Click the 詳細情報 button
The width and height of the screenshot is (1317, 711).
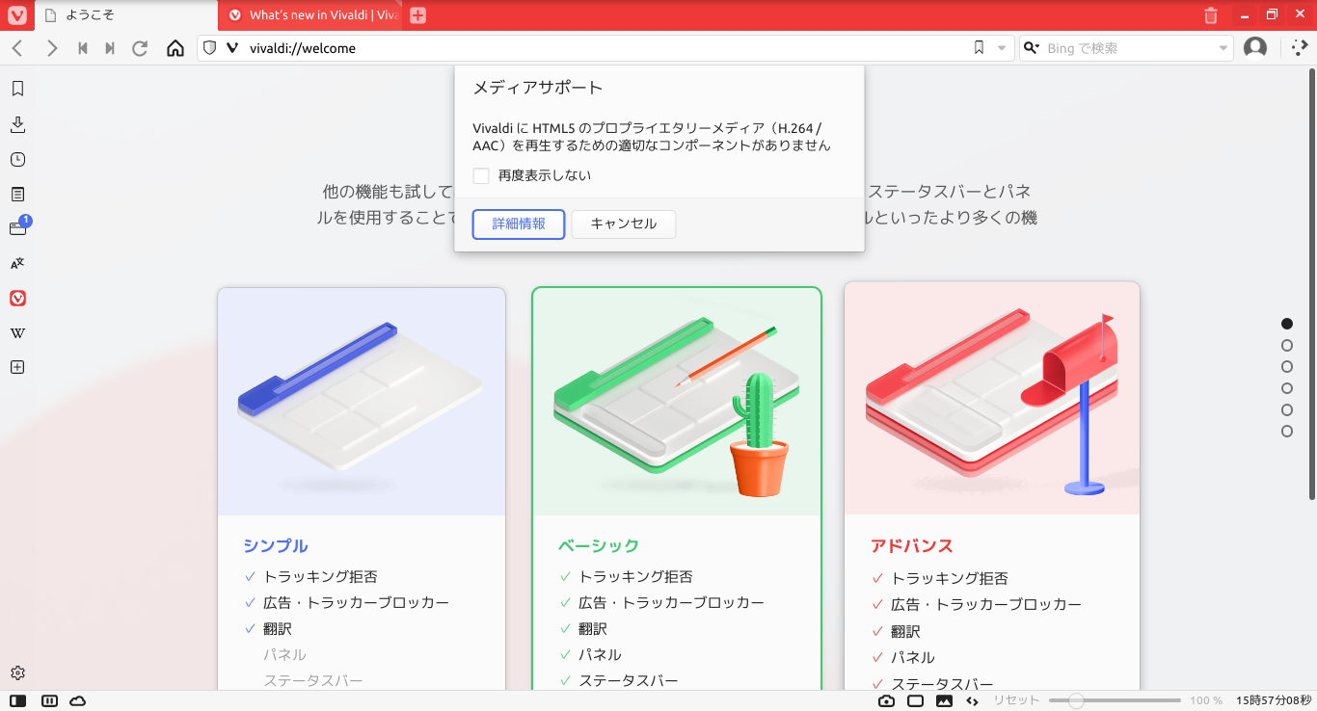pos(519,224)
